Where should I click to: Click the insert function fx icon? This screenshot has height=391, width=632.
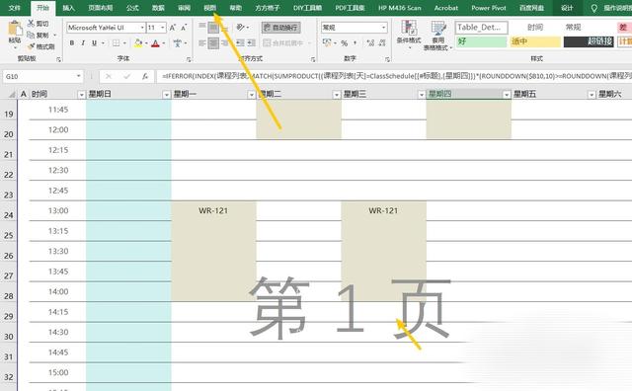coord(145,76)
